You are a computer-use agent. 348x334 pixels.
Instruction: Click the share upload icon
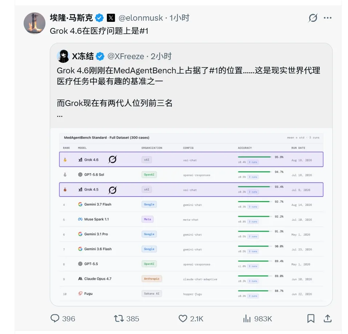(328, 318)
